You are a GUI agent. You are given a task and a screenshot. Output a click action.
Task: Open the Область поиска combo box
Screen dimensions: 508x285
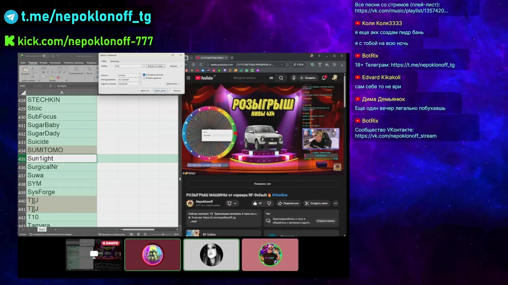tap(129, 84)
